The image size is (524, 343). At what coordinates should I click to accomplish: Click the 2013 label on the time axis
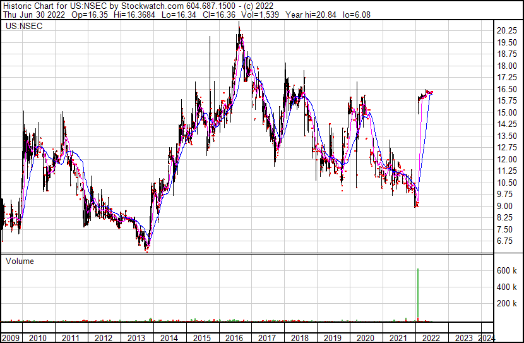tap(136, 337)
